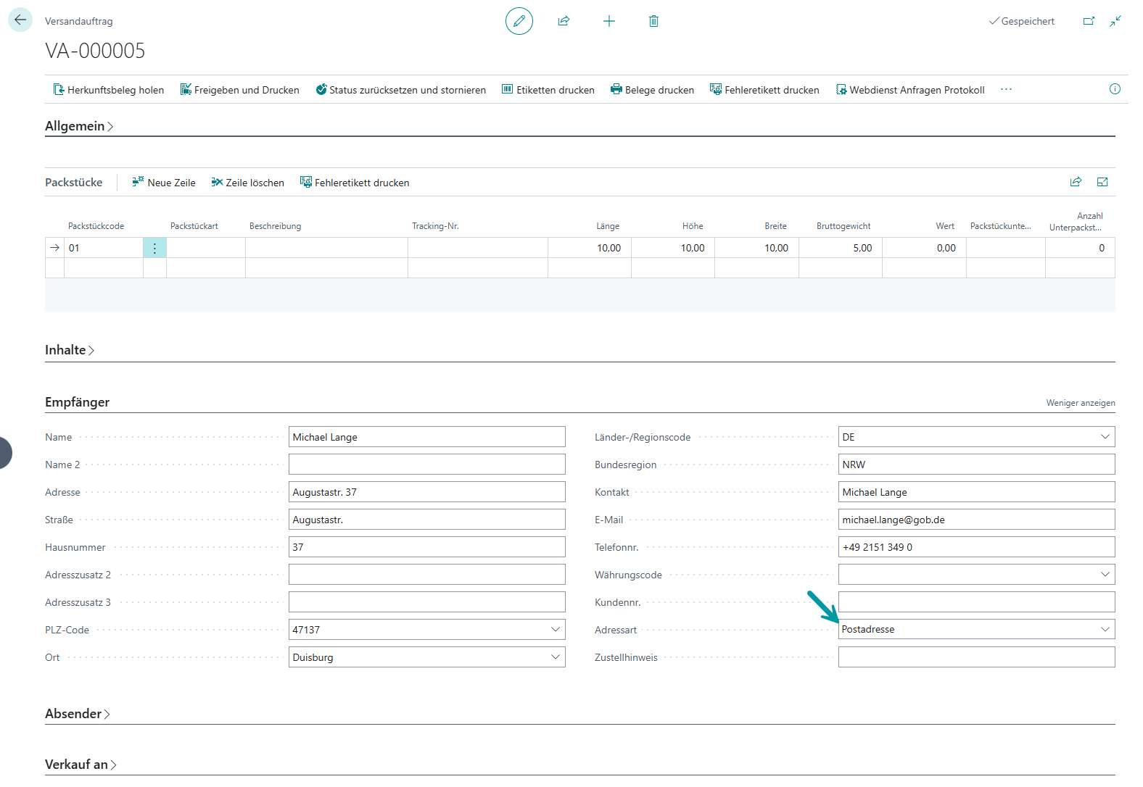Click Neue Zeile in Packstücke
The image size is (1143, 787).
pos(164,183)
